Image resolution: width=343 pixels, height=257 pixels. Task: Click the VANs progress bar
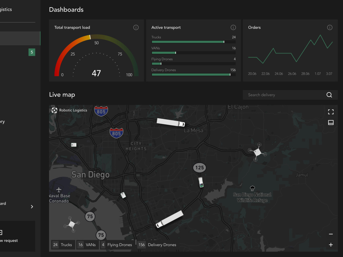[x=193, y=53]
